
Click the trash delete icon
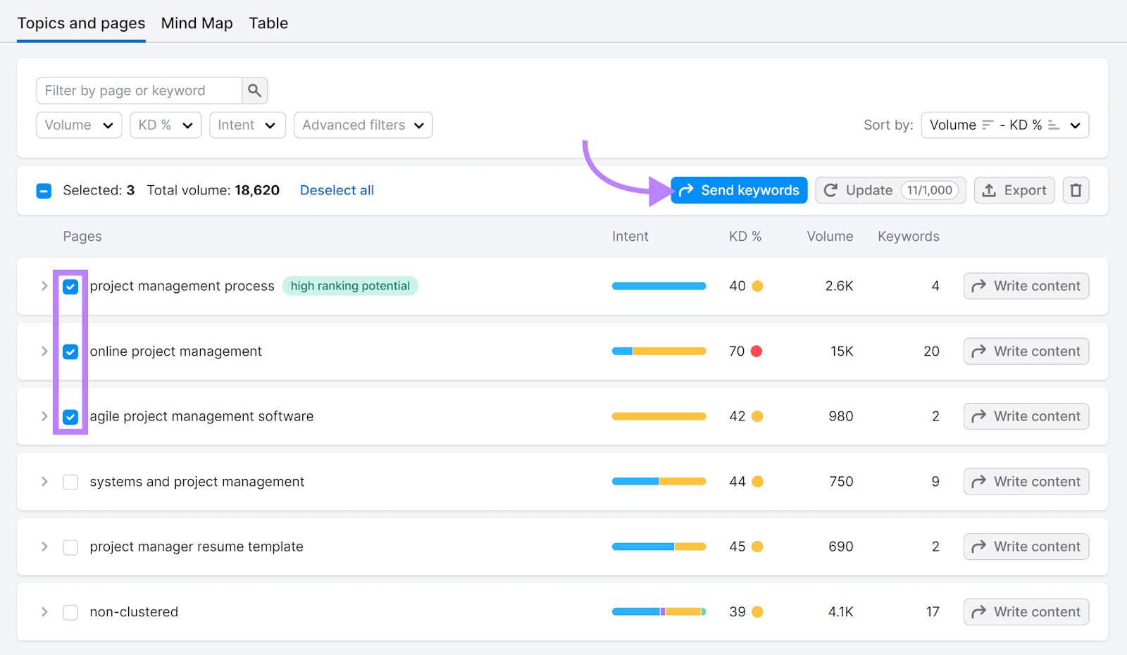click(1076, 189)
